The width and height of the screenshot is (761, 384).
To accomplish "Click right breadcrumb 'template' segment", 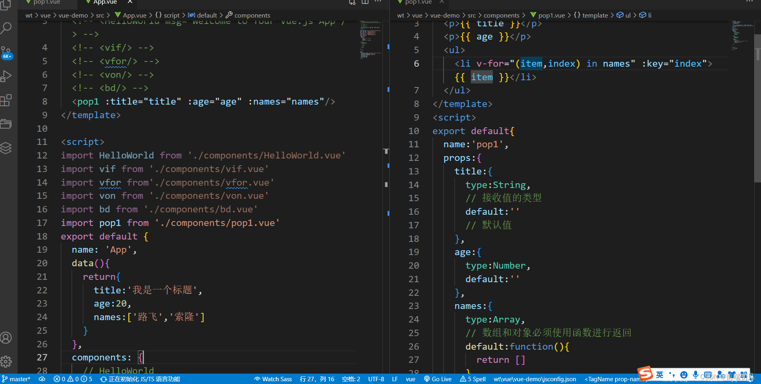I will pos(591,15).
